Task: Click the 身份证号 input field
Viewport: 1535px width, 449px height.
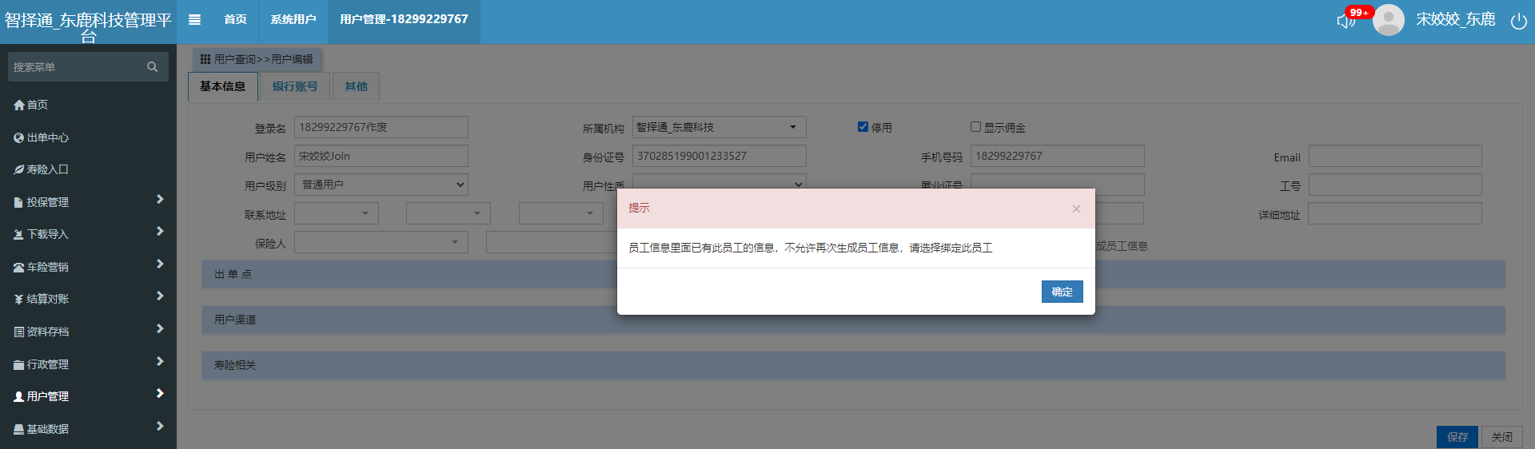Action: (719, 156)
